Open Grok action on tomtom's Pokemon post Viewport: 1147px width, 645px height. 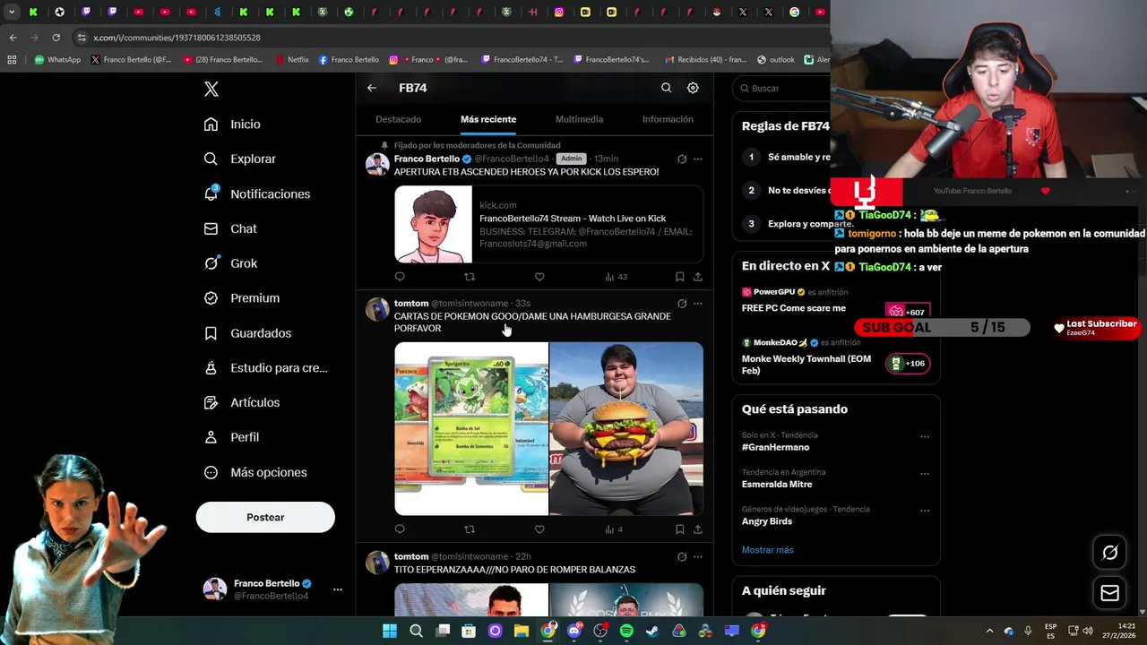point(682,304)
